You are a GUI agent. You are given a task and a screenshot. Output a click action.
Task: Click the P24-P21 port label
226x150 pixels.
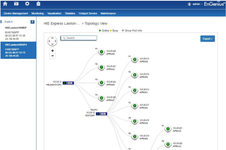point(94,110)
